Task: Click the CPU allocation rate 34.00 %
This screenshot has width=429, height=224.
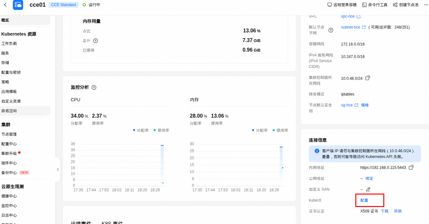Action: [79, 116]
